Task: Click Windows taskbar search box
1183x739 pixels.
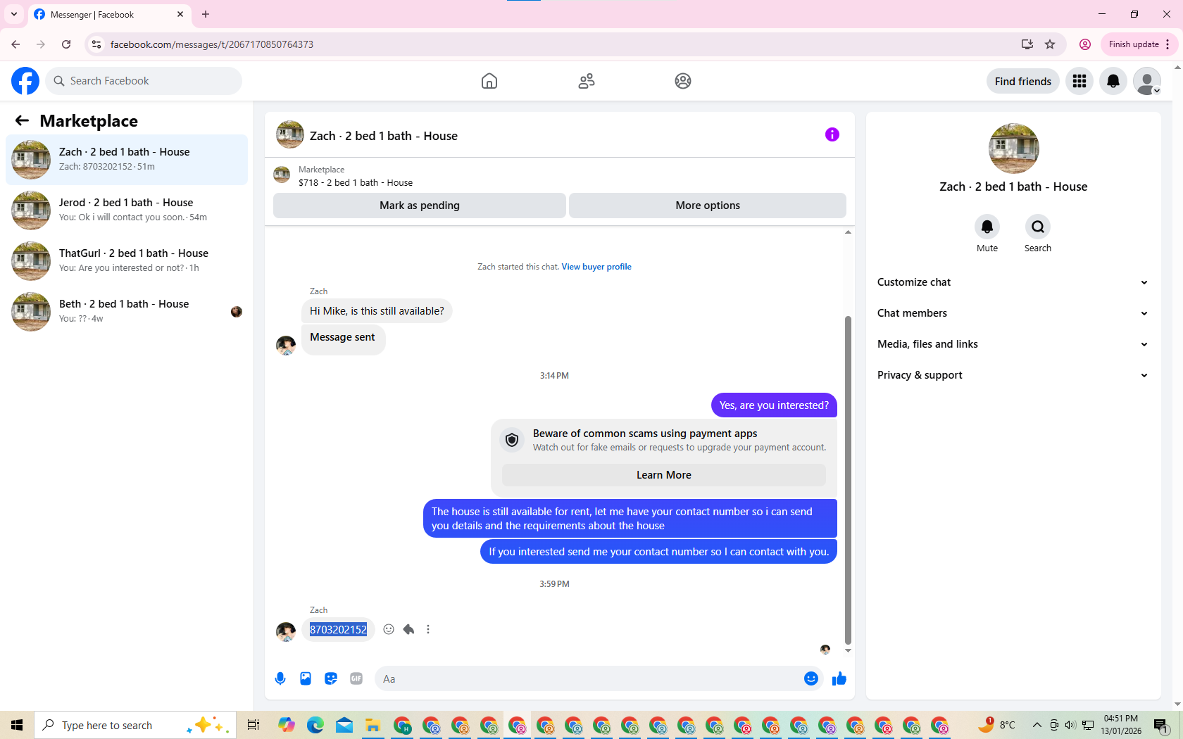Action: click(x=135, y=725)
